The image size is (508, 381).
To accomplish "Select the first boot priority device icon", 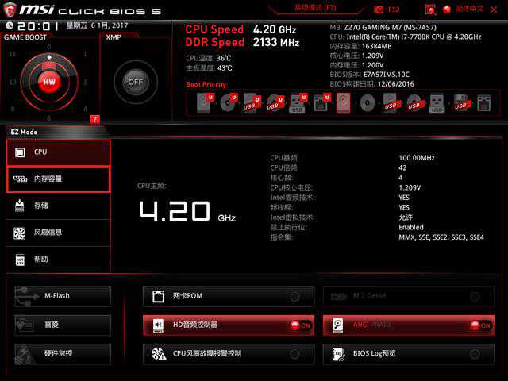I will (x=202, y=102).
